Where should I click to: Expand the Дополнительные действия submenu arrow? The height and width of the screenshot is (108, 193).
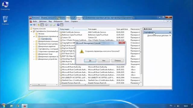point(170,35)
